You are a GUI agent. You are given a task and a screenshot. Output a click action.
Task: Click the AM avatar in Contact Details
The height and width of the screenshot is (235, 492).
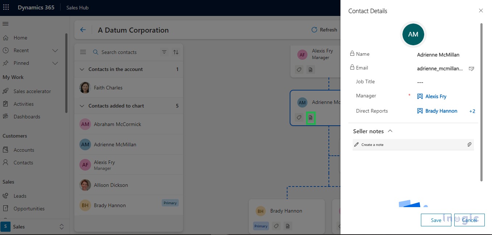[x=413, y=34]
